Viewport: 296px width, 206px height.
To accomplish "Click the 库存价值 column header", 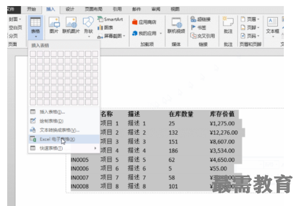I will coord(222,114).
